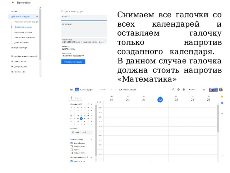Select Импорт и экспорт in the settings sidebar
This screenshot has height=173, width=230.
[x=19, y=48]
